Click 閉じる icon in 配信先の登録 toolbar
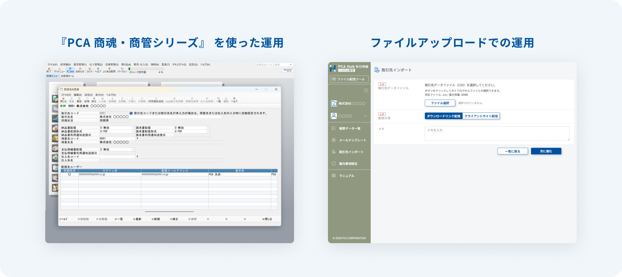Image resolution: width=622 pixels, height=277 pixels. (x=63, y=100)
